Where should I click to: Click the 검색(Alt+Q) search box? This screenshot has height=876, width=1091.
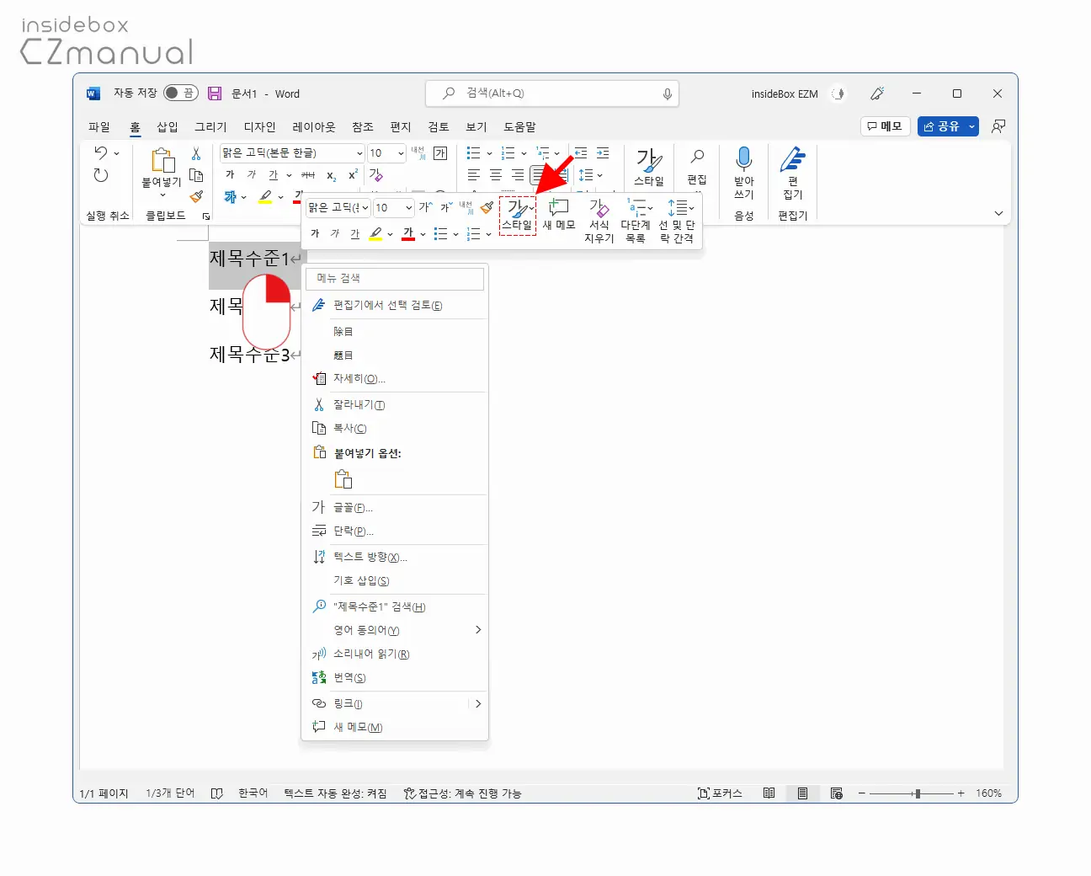(x=552, y=93)
